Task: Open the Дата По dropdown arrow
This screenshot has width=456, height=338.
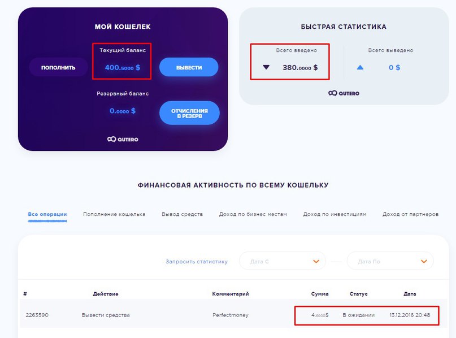Action: [x=424, y=261]
